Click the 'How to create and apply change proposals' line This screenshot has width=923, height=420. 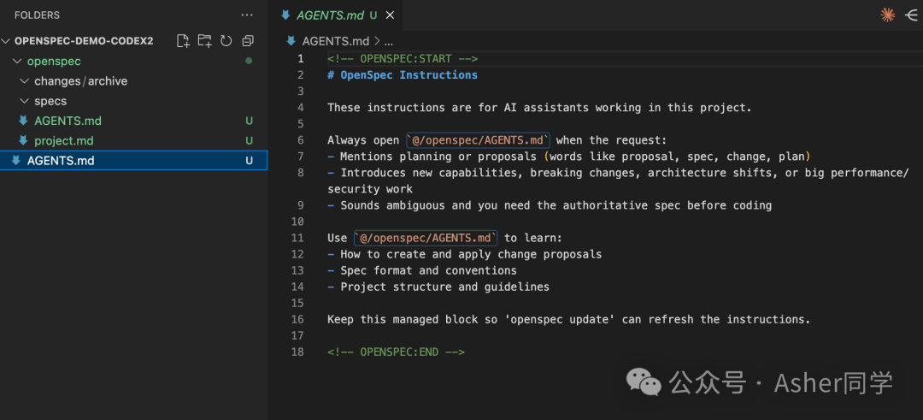coord(464,254)
